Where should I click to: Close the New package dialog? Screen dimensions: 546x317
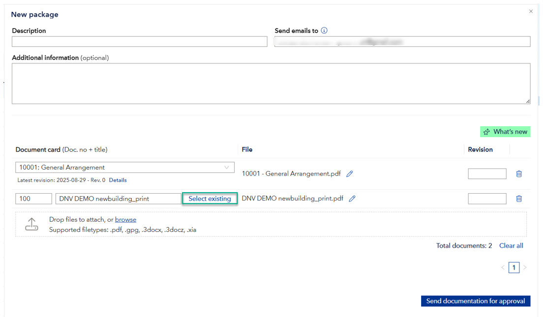pos(531,11)
